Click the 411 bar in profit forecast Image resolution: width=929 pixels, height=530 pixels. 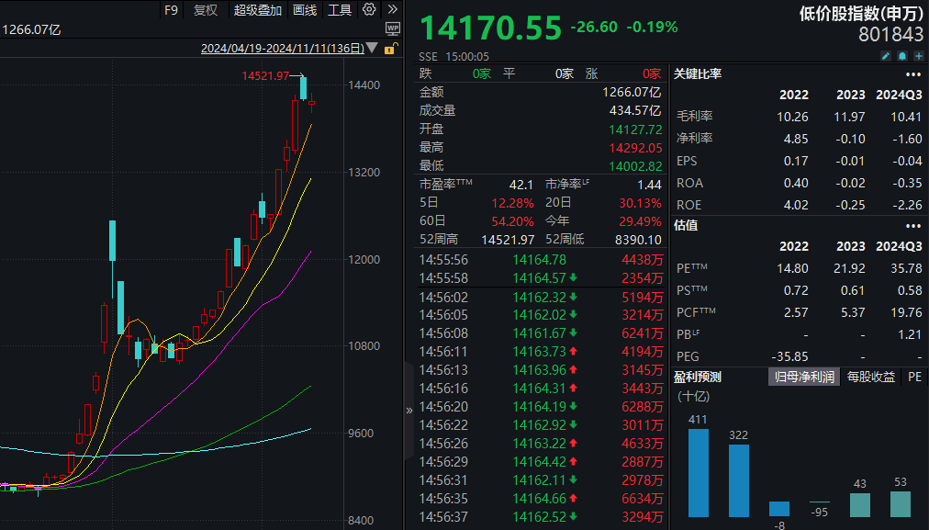coord(699,472)
